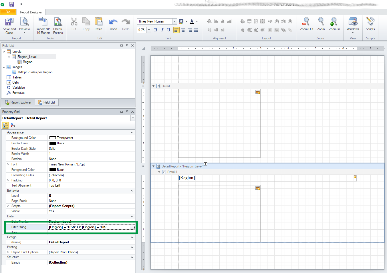Viewport: 387px width, 273px height.
Task: Collapse the Levels tree node
Action: (x=4, y=52)
